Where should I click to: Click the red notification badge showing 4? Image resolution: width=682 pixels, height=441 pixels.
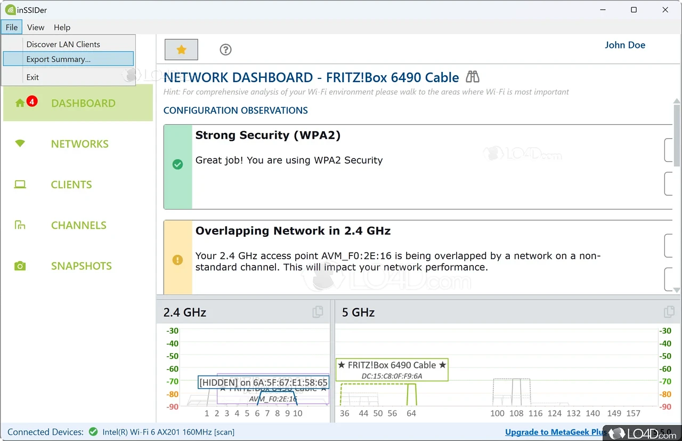(x=32, y=101)
